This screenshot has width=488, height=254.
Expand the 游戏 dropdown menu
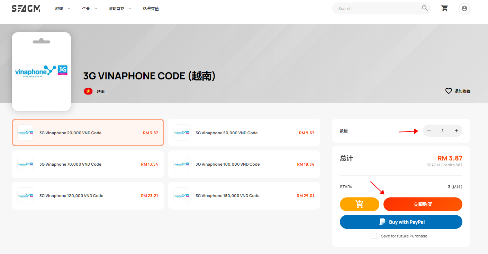[63, 9]
